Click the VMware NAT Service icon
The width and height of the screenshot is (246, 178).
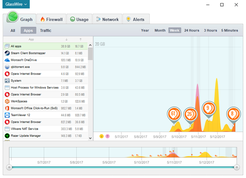7,129
